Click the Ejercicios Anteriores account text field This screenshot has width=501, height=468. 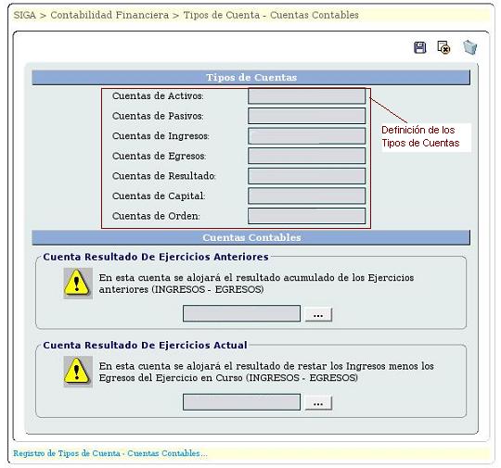click(241, 313)
